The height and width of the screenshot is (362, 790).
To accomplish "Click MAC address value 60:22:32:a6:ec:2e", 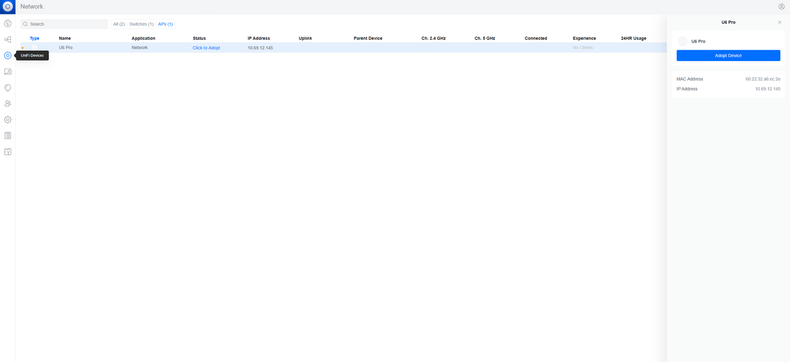I will (763, 79).
